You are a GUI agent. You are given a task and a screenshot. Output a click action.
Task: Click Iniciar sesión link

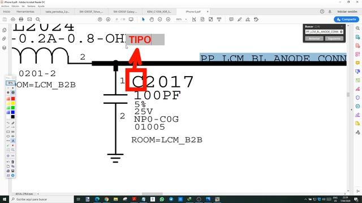347,11
